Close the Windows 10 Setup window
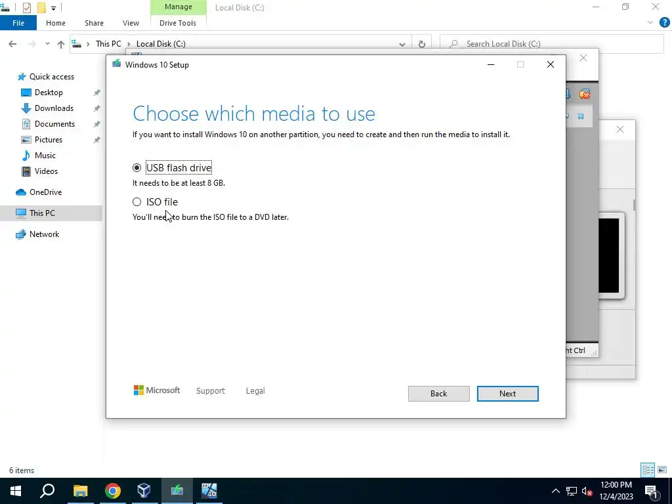 (551, 65)
